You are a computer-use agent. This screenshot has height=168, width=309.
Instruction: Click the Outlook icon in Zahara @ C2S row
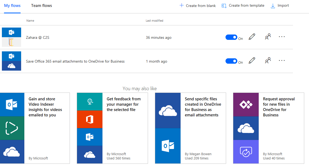pos(12,32)
